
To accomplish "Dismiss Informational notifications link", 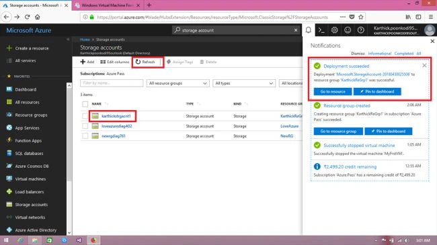I will [x=380, y=54].
